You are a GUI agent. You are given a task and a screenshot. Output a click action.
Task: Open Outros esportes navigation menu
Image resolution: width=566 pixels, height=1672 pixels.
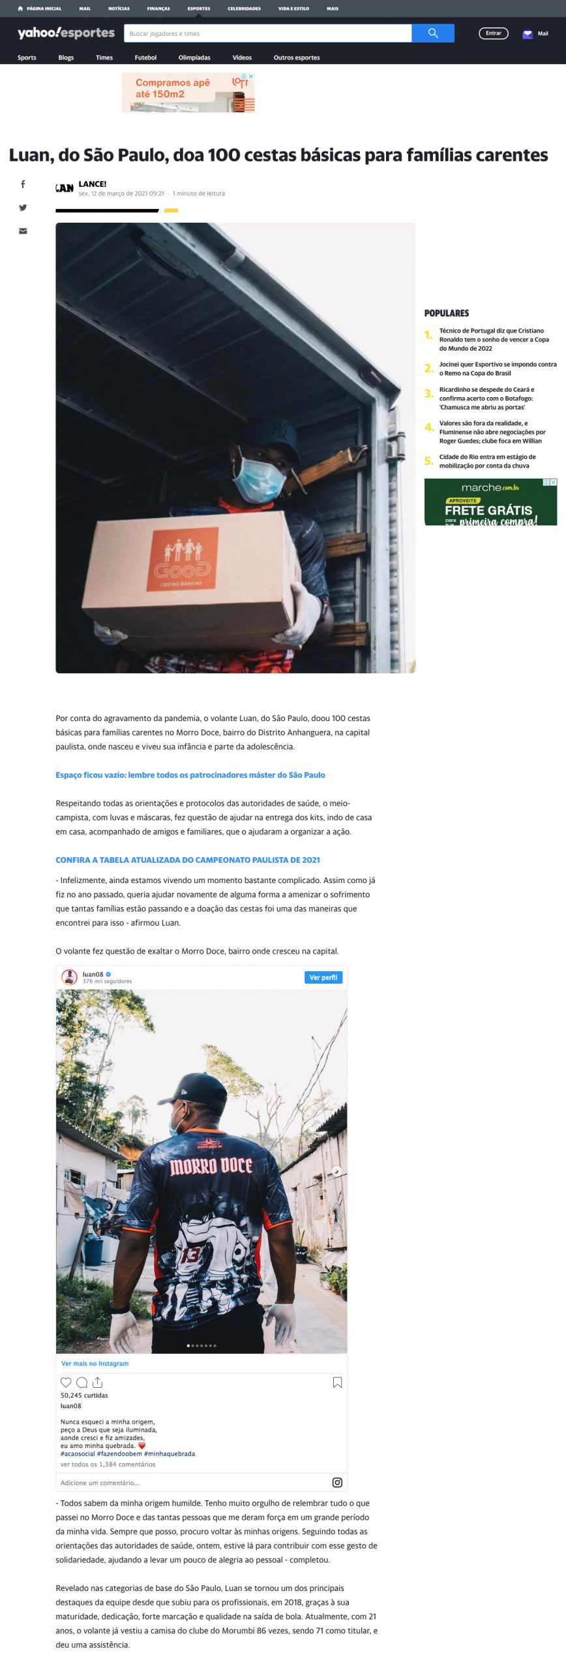click(x=297, y=57)
